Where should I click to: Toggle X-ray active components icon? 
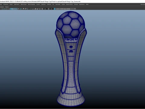tap(37, 9)
